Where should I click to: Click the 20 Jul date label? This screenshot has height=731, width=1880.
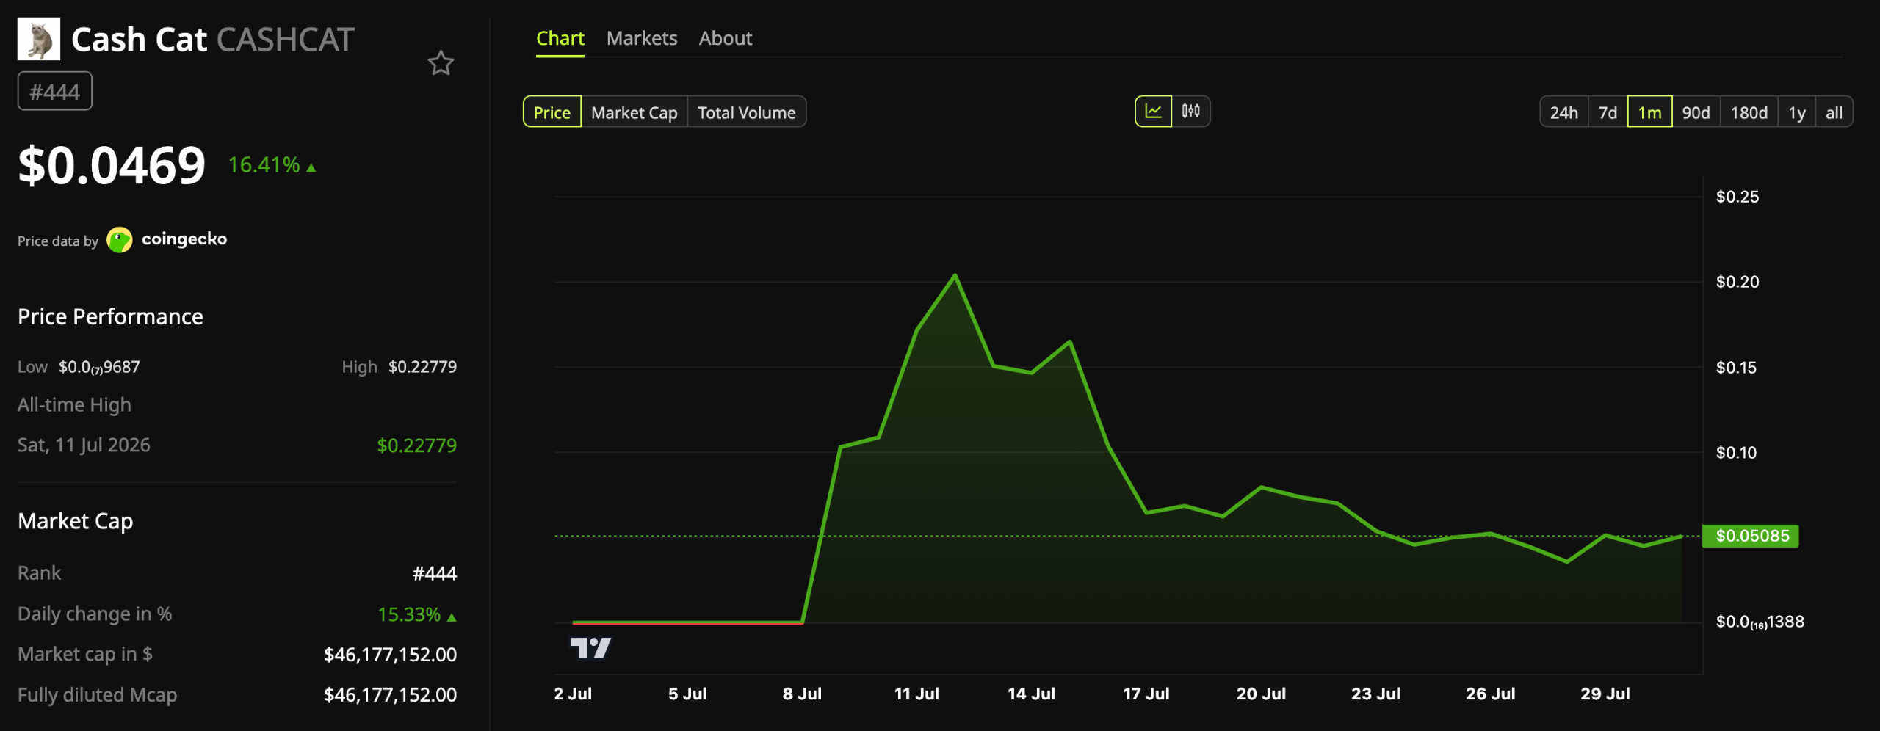(1261, 694)
